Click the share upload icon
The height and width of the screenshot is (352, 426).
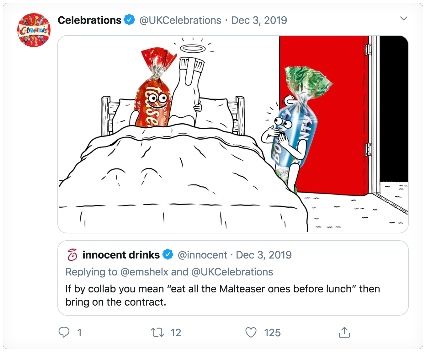[344, 332]
